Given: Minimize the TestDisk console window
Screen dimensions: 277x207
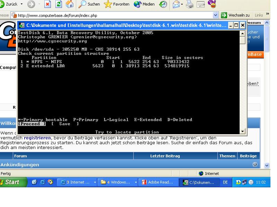Looking at the screenshot, I should (231, 25).
